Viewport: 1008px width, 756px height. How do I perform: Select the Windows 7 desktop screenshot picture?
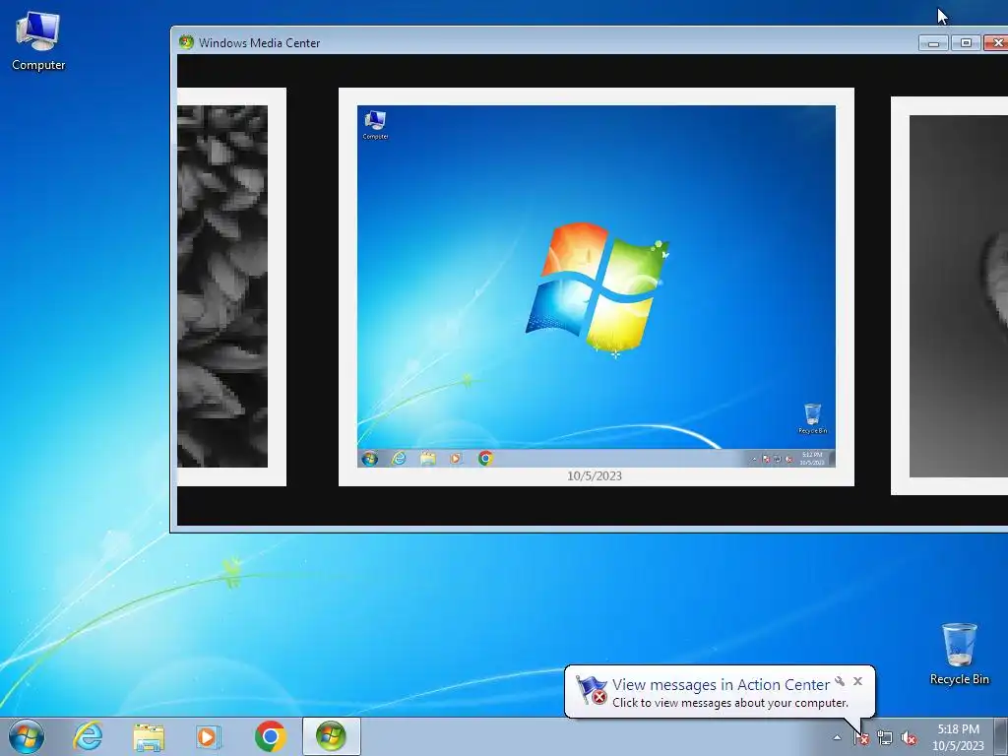pyautogui.click(x=597, y=286)
